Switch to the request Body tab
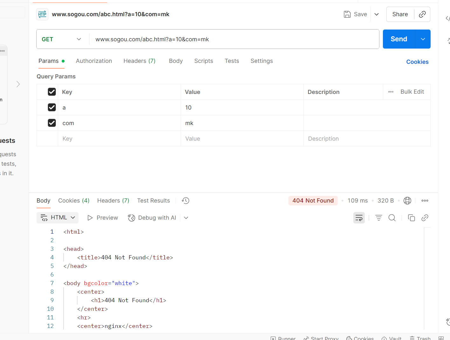This screenshot has width=450, height=340. coord(176,61)
